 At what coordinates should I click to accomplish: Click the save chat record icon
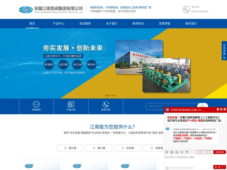click(x=187, y=152)
